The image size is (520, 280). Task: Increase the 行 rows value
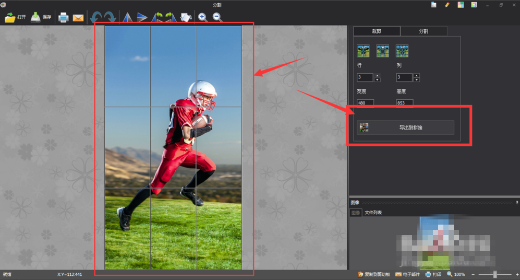point(378,75)
